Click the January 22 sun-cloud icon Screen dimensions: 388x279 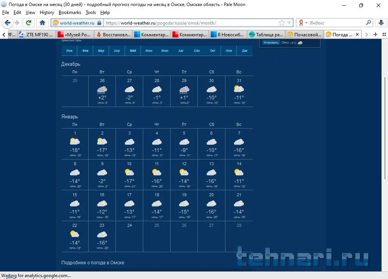75,234
